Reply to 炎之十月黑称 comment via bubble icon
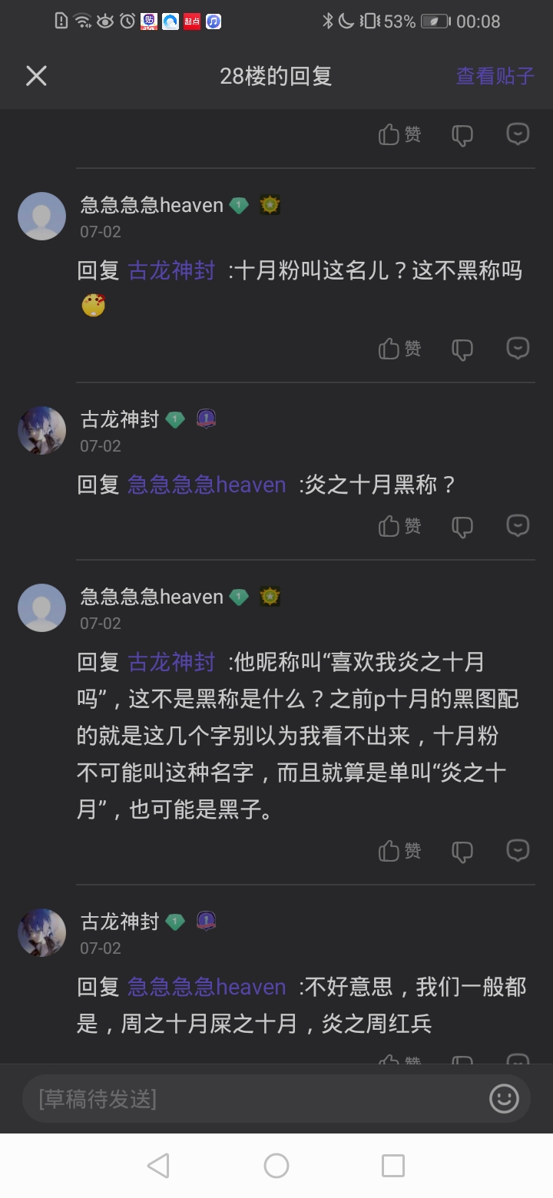 [x=518, y=525]
